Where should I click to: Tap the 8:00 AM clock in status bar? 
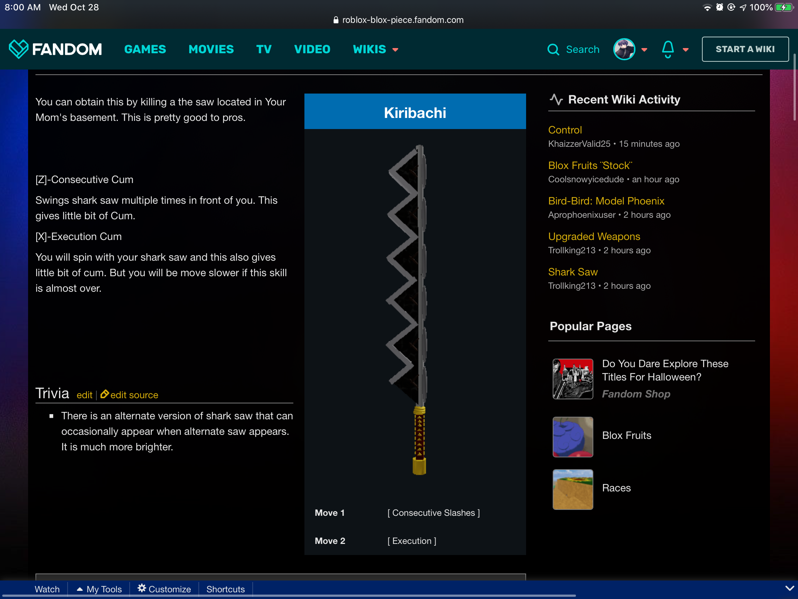point(23,7)
